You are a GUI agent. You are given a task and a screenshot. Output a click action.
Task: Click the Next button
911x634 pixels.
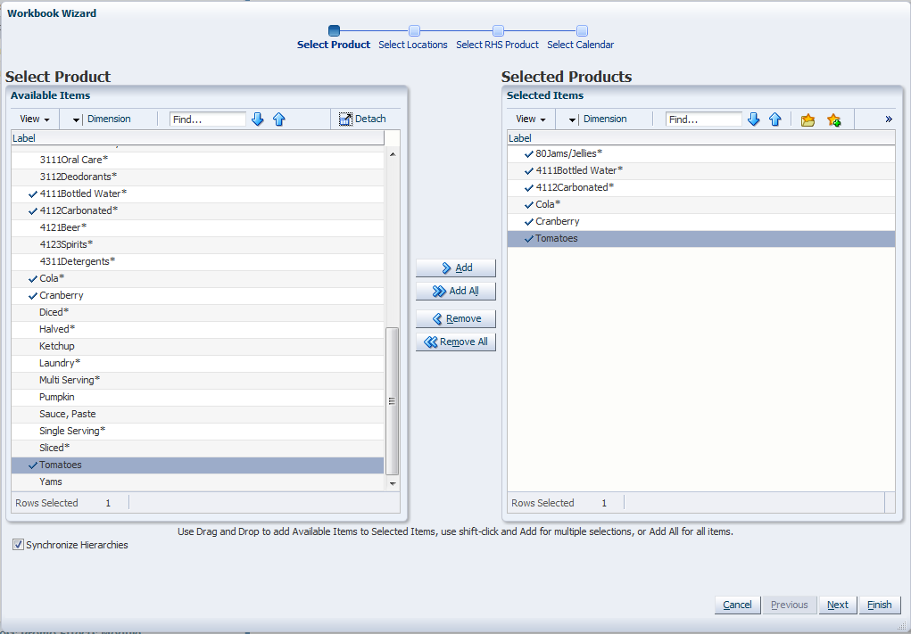tap(838, 605)
